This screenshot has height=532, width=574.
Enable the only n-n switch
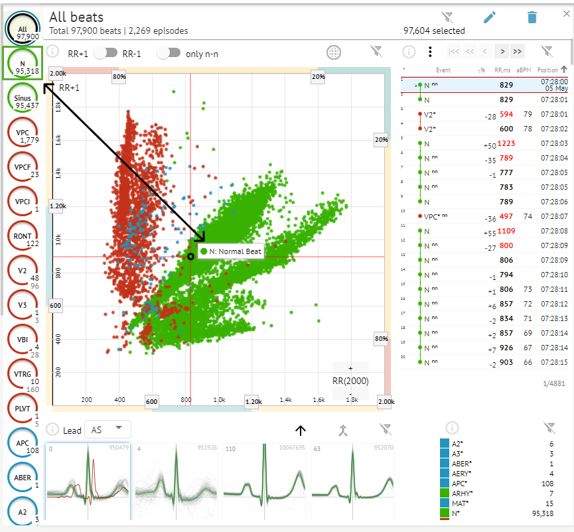pos(174,53)
